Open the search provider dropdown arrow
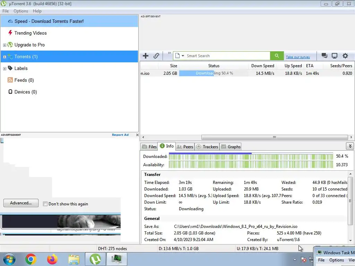 click(183, 56)
